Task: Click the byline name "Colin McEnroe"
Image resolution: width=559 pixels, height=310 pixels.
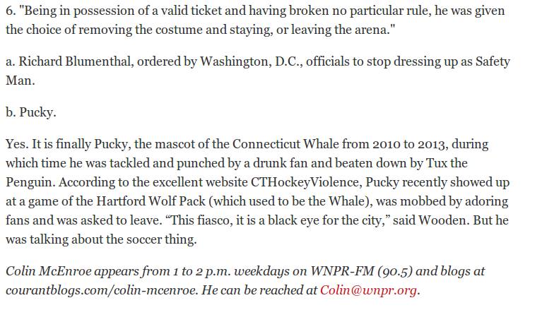Action: (45, 271)
